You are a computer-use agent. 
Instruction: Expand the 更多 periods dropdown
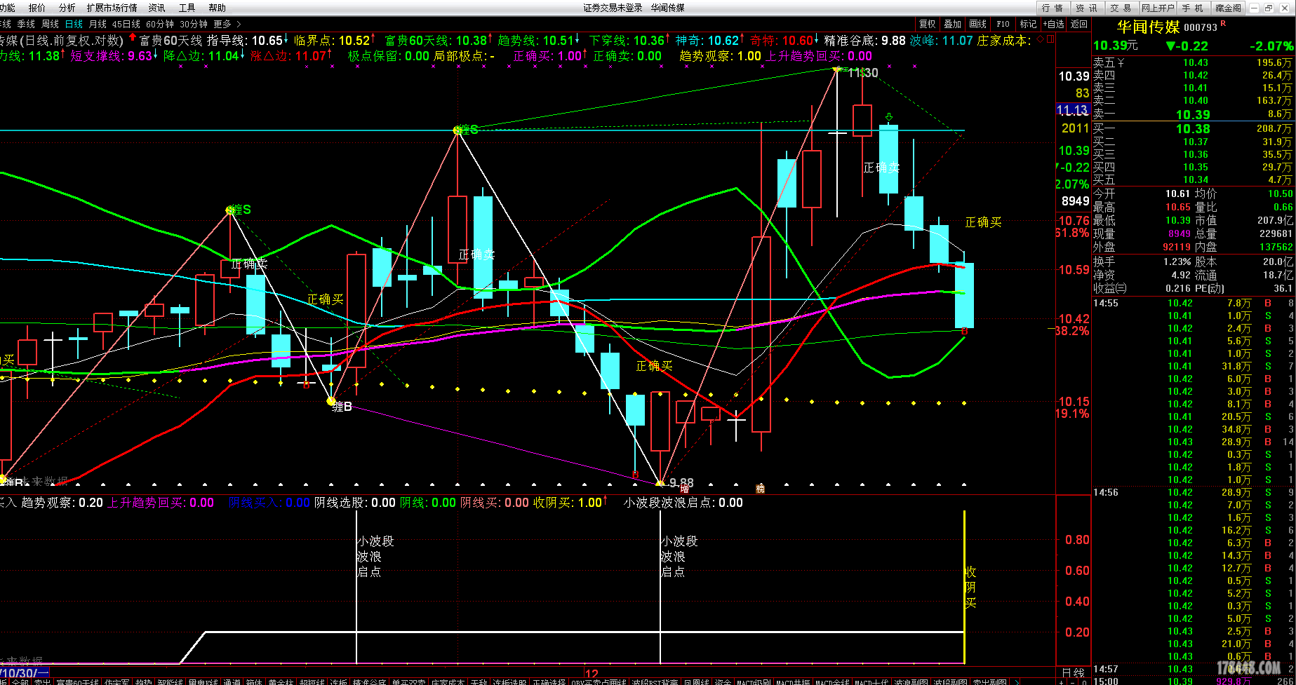pos(227,24)
